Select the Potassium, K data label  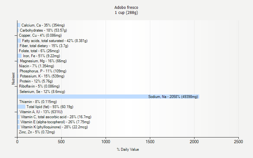42,76
